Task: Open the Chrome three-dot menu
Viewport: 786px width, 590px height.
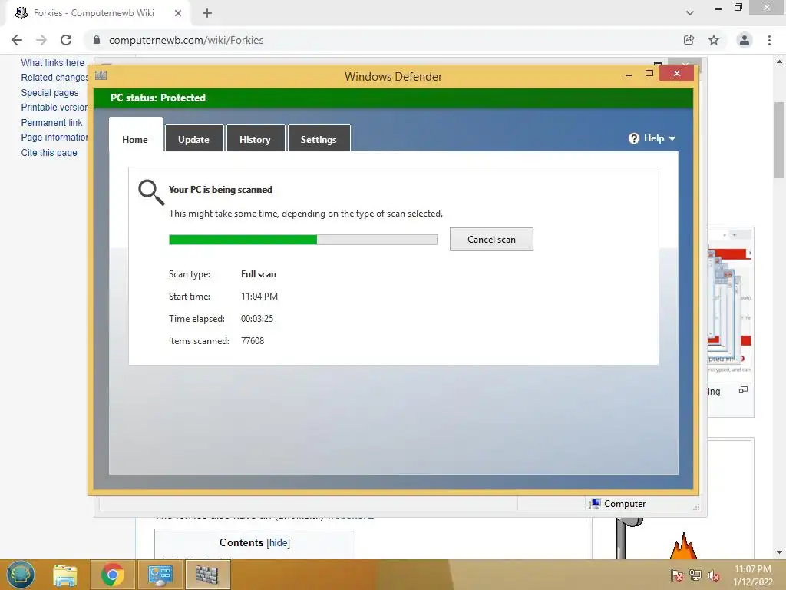Action: [x=769, y=40]
